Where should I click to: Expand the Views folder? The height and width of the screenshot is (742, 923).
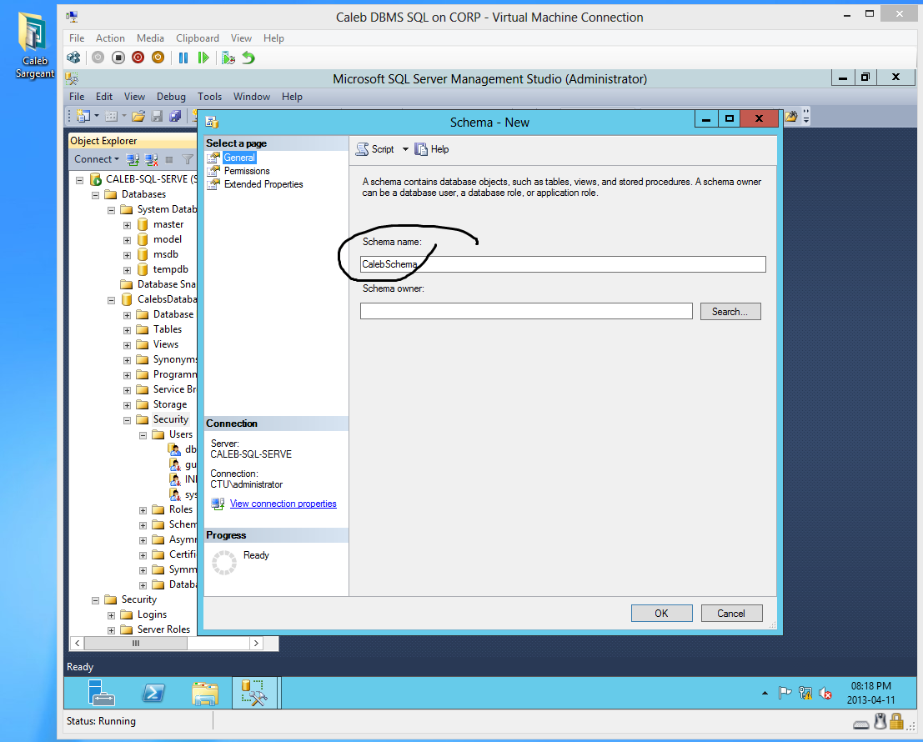(127, 345)
